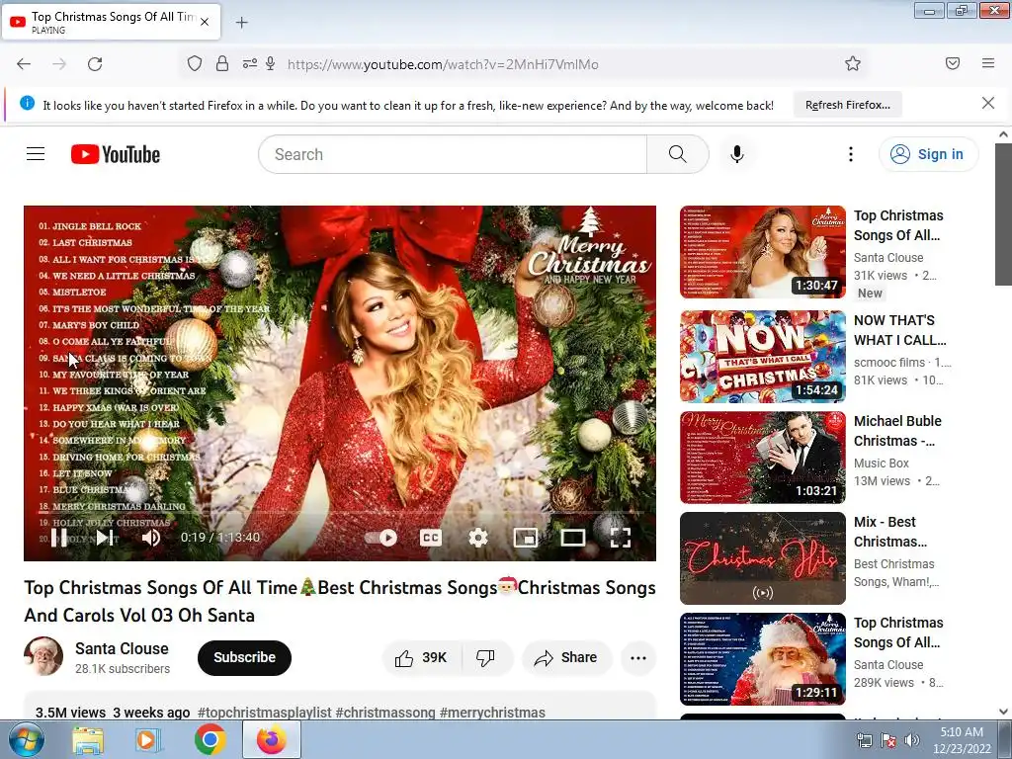Screen dimensions: 1012x759
Task: Click the video progress bar
Action: (x=340, y=513)
